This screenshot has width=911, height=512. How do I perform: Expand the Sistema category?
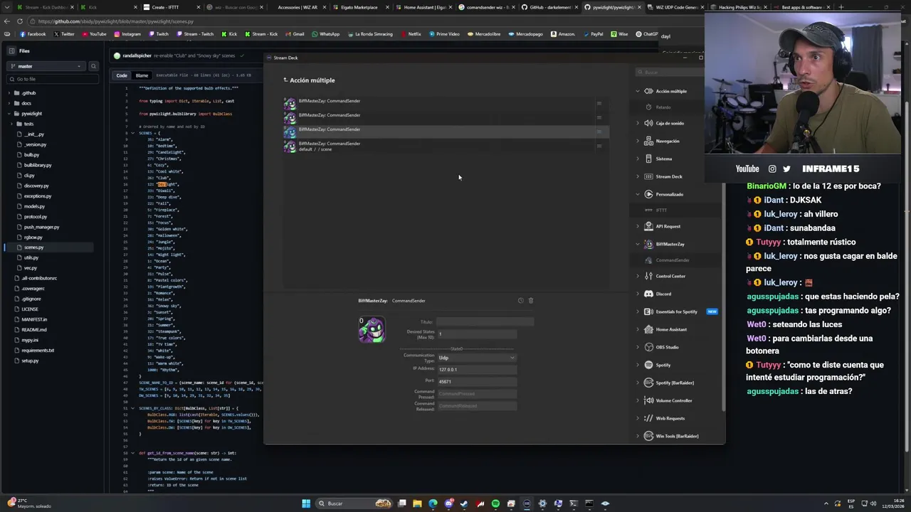(638, 159)
